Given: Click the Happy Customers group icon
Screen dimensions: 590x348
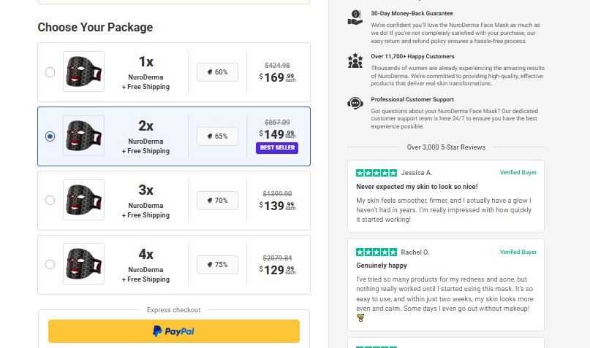Looking at the screenshot, I should pos(355,61).
